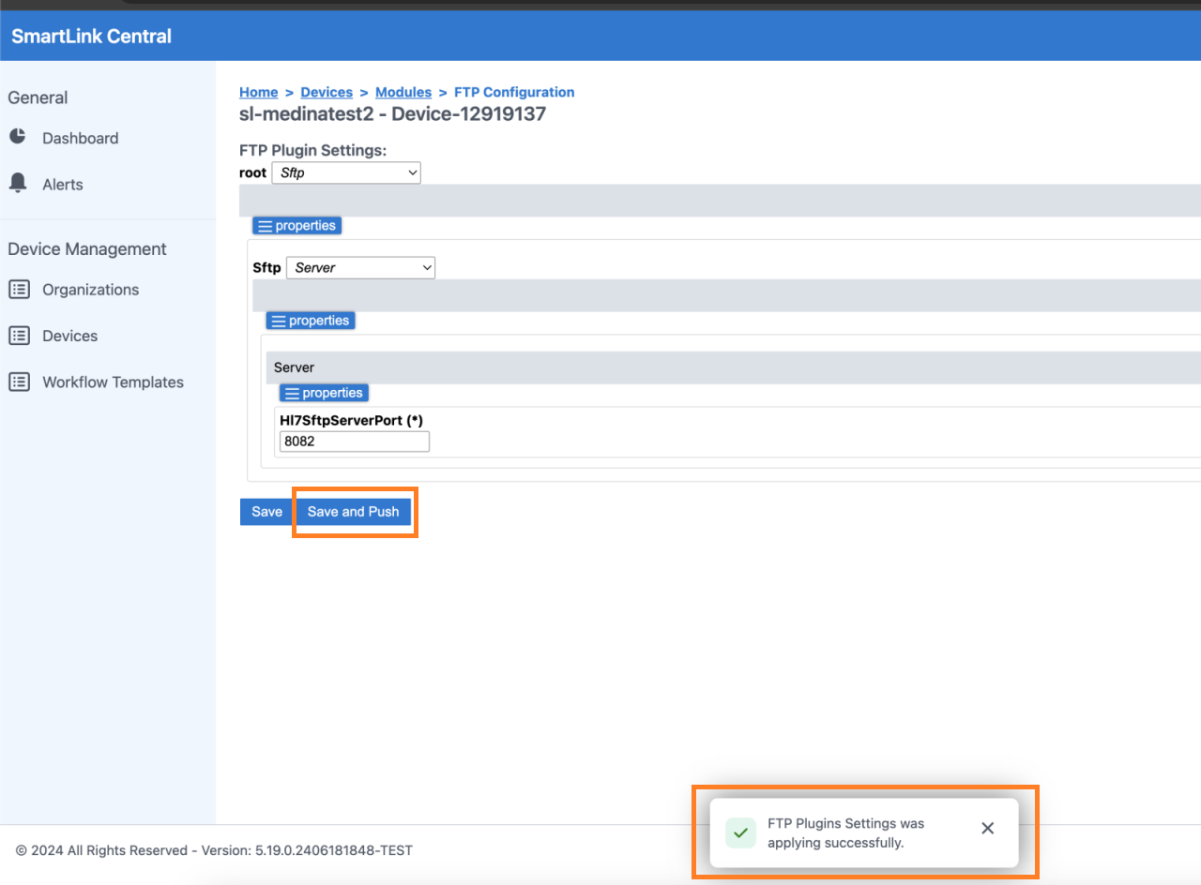Dismiss the FTP Plugins Settings notification
The height and width of the screenshot is (885, 1201).
[987, 828]
